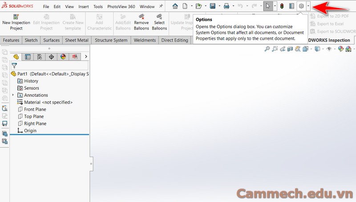Select the Sensors tree item
Screen dimensions: 356x202
click(x=28, y=88)
